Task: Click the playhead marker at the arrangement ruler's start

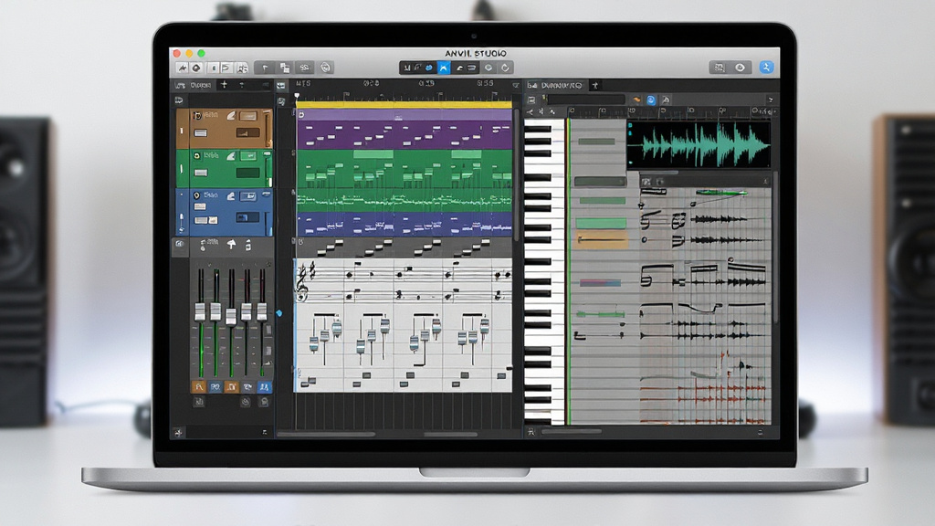Action: tap(297, 96)
